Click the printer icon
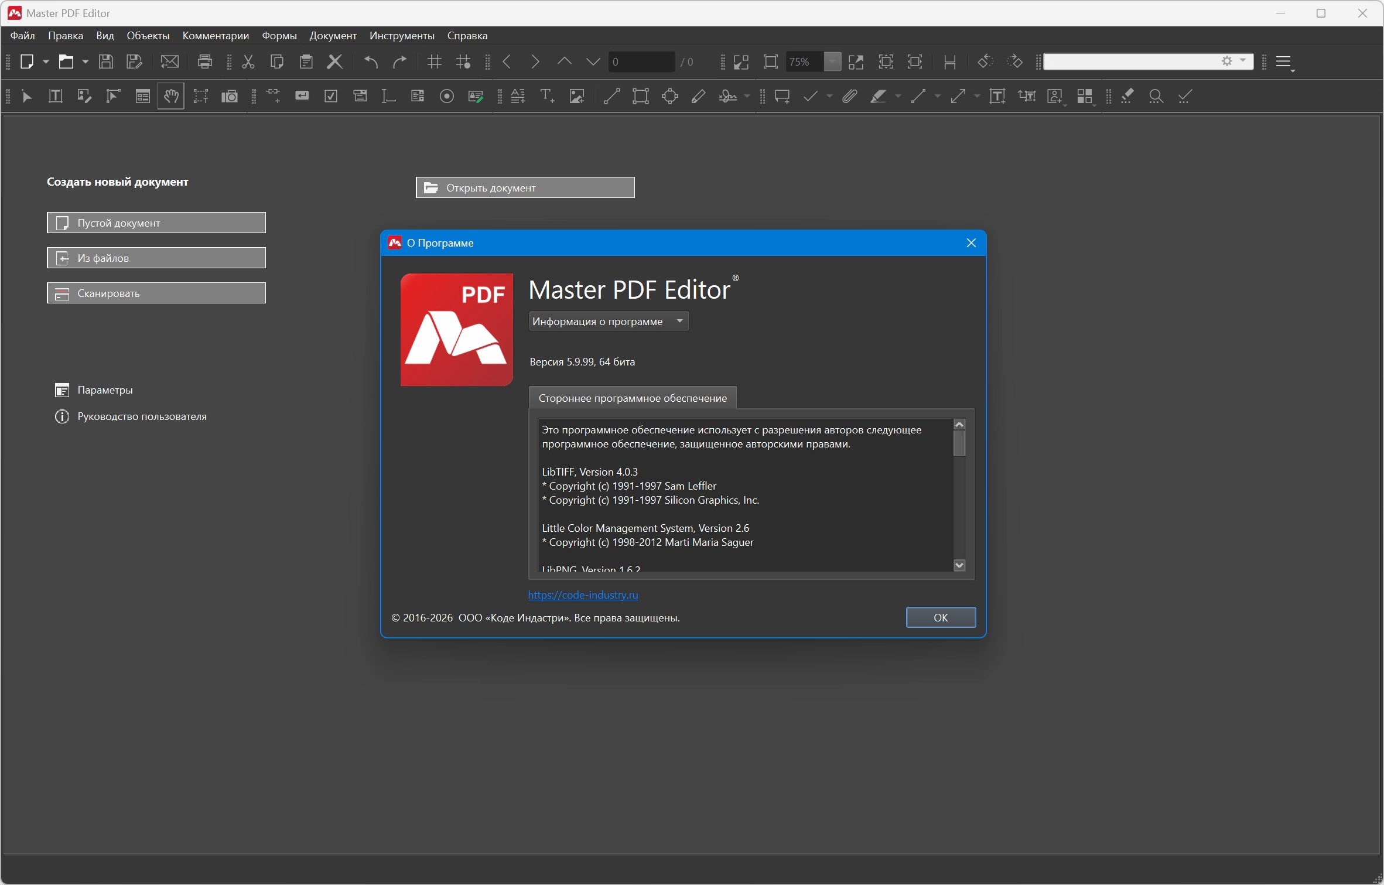 pyautogui.click(x=205, y=61)
